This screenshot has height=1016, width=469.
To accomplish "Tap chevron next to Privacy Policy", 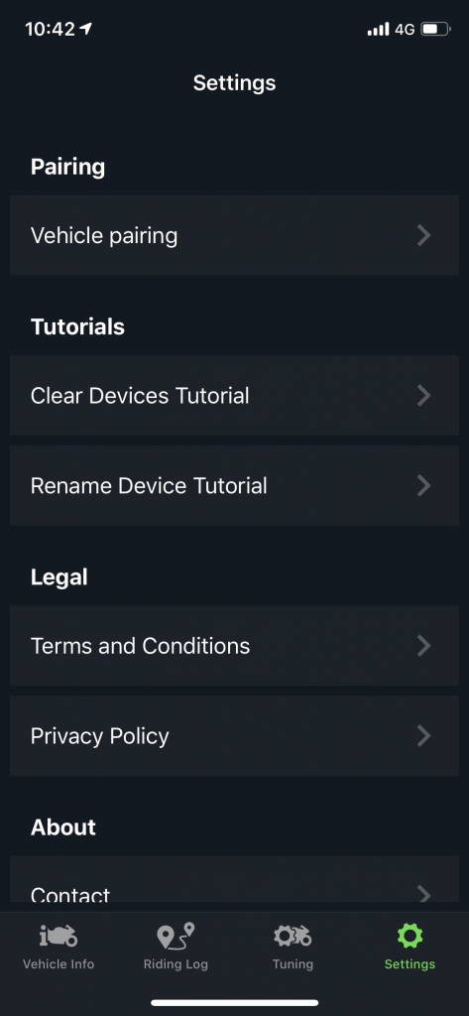I will (x=423, y=735).
